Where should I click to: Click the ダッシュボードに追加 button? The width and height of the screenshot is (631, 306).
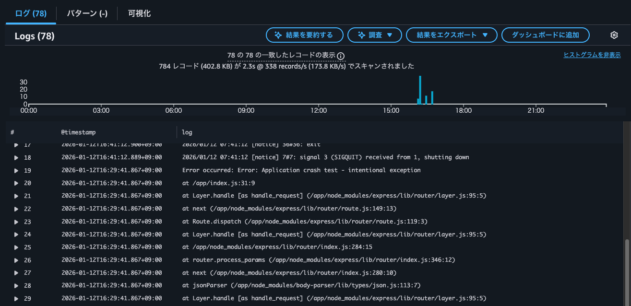coord(546,35)
